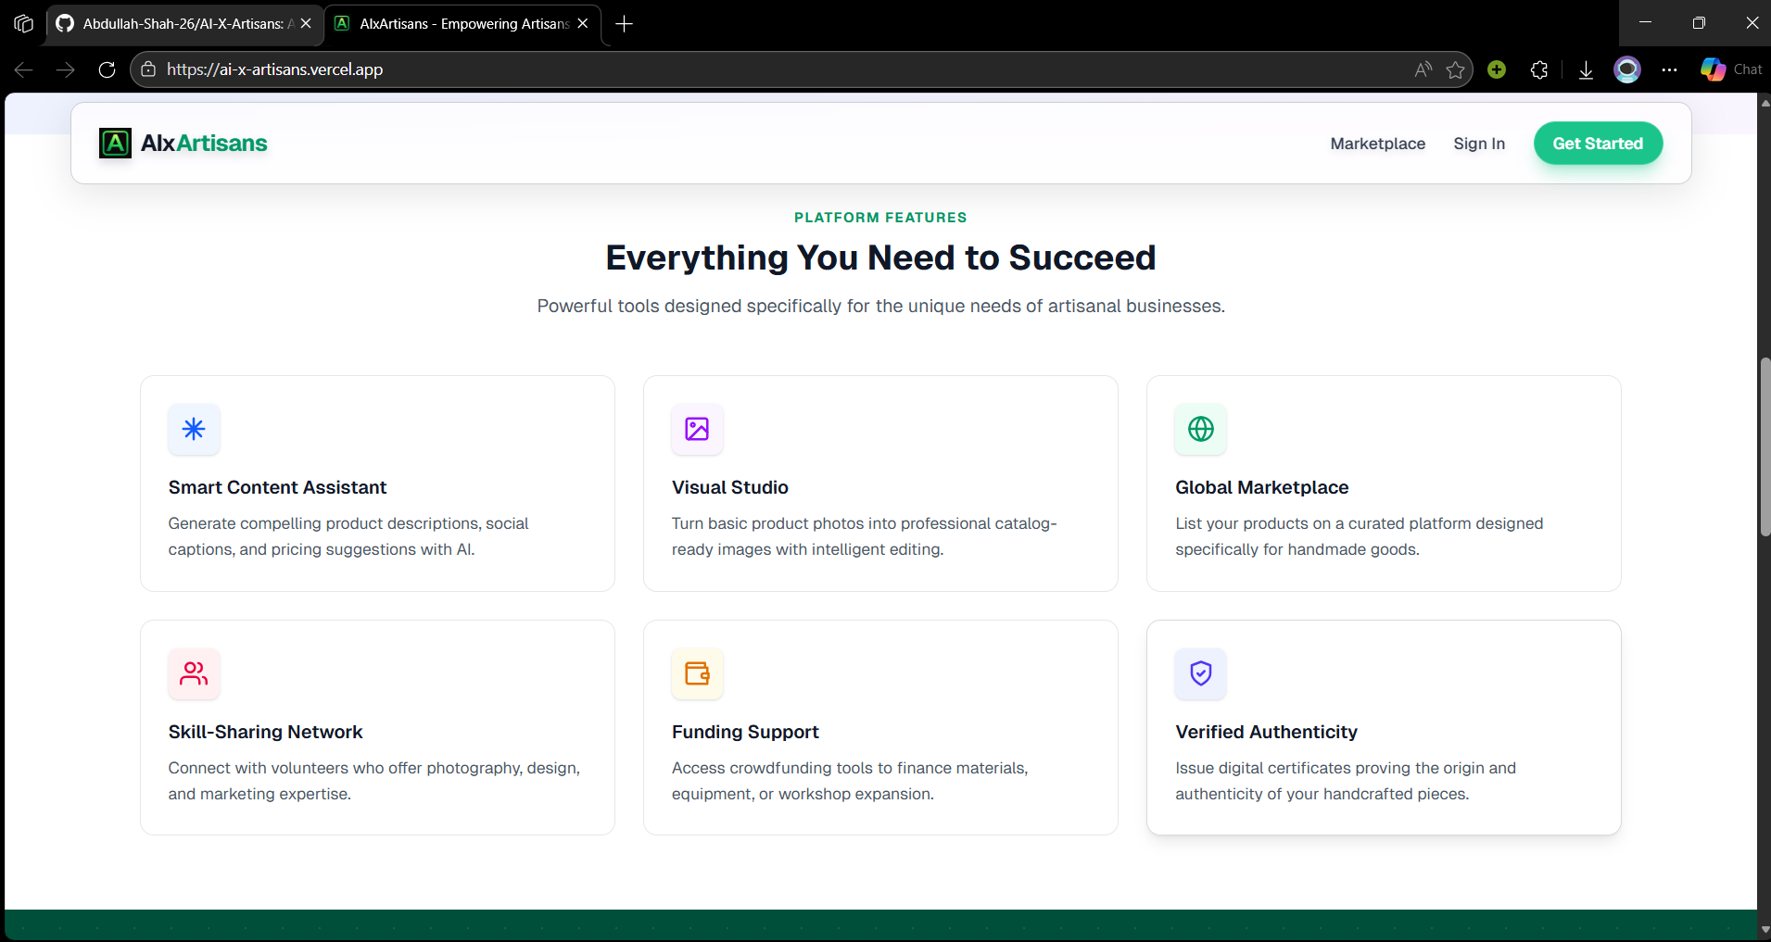Click the 'Powerful tools designed specifically' subtitle

880,306
